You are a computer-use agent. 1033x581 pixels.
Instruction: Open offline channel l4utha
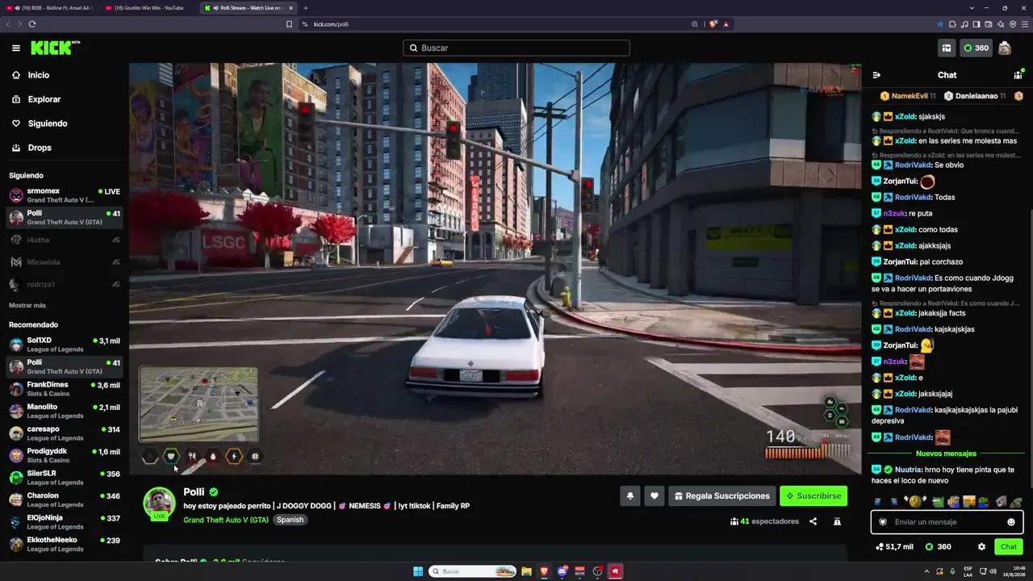tap(65, 240)
